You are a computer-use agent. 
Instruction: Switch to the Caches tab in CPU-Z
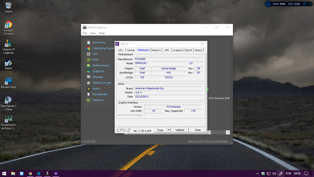coord(131,50)
